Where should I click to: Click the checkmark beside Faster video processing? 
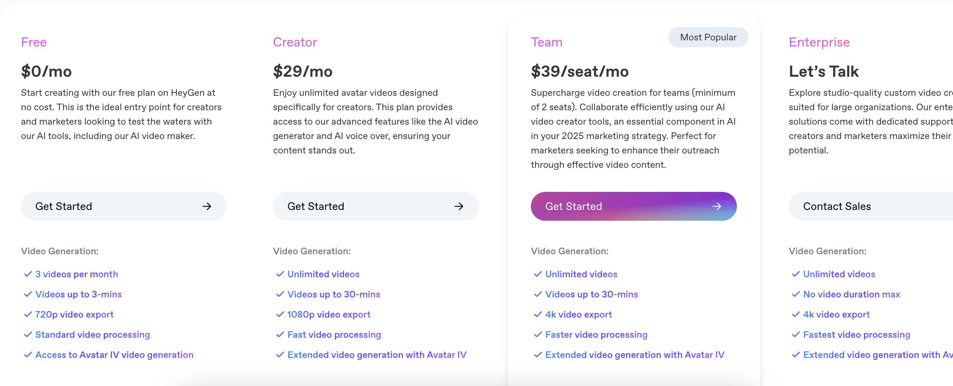(x=538, y=335)
